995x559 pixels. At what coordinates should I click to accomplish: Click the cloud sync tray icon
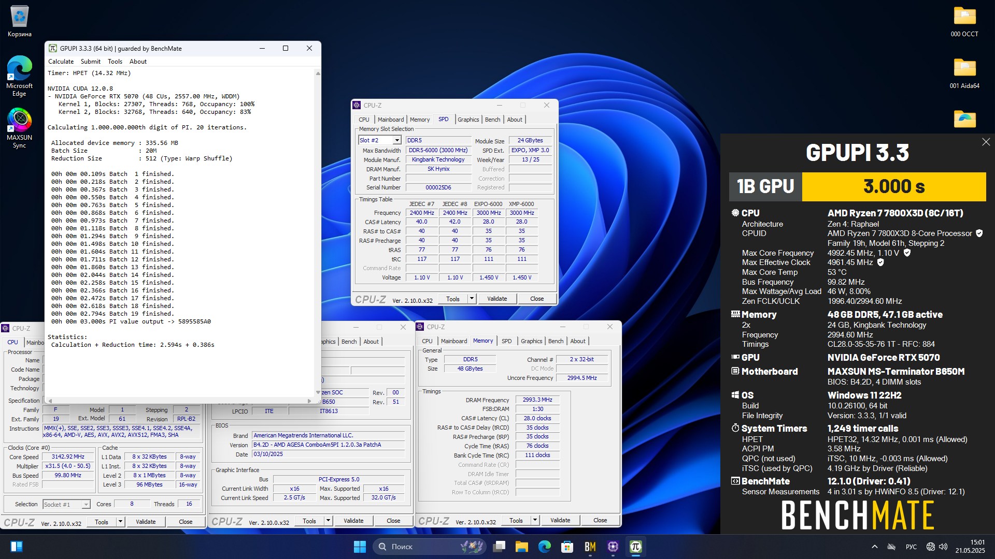891,547
